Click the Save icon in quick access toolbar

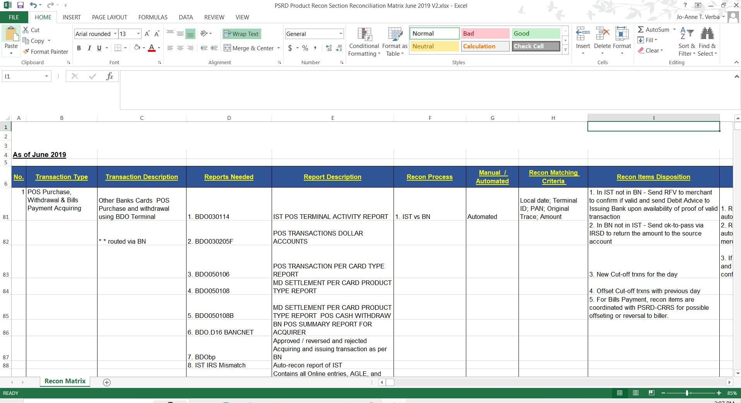pyautogui.click(x=21, y=5)
